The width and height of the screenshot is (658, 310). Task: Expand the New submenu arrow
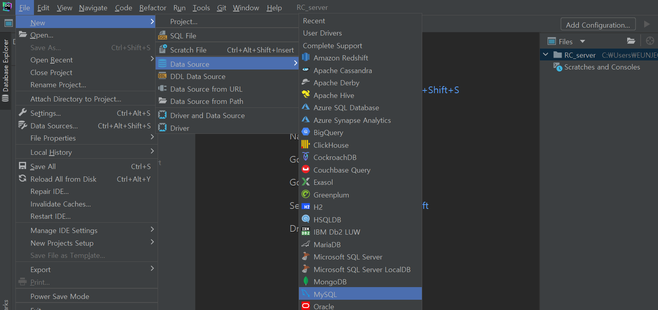tap(152, 22)
